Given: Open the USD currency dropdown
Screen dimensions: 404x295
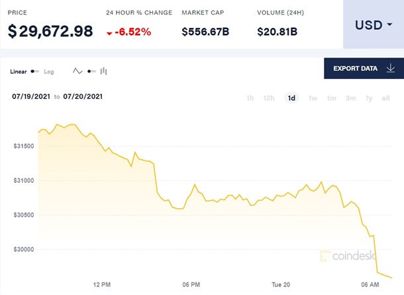Looking at the screenshot, I should click(374, 25).
